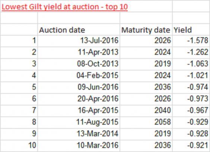
Task: Select the rank number 5 cell
Action: pyautogui.click(x=19, y=88)
